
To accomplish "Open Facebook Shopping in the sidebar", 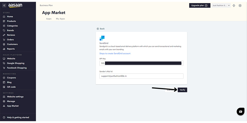I will pos(17,68).
